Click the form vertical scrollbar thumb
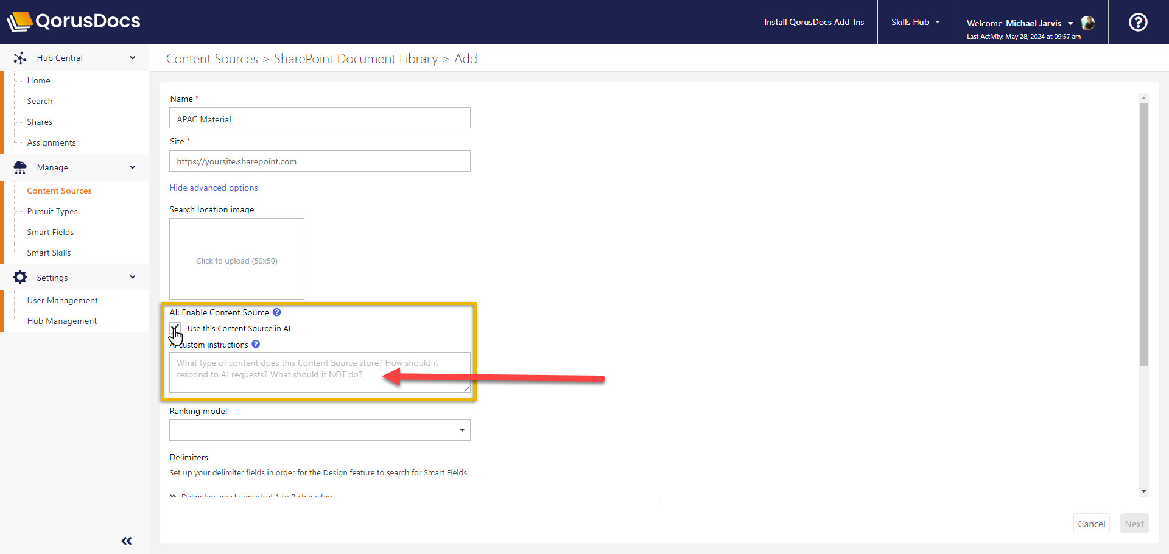The height and width of the screenshot is (554, 1169). click(1143, 234)
